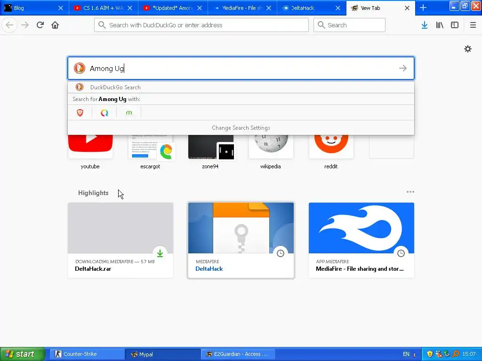The image size is (482, 361).
Task: Click the Among Ug search field
Action: tap(241, 68)
